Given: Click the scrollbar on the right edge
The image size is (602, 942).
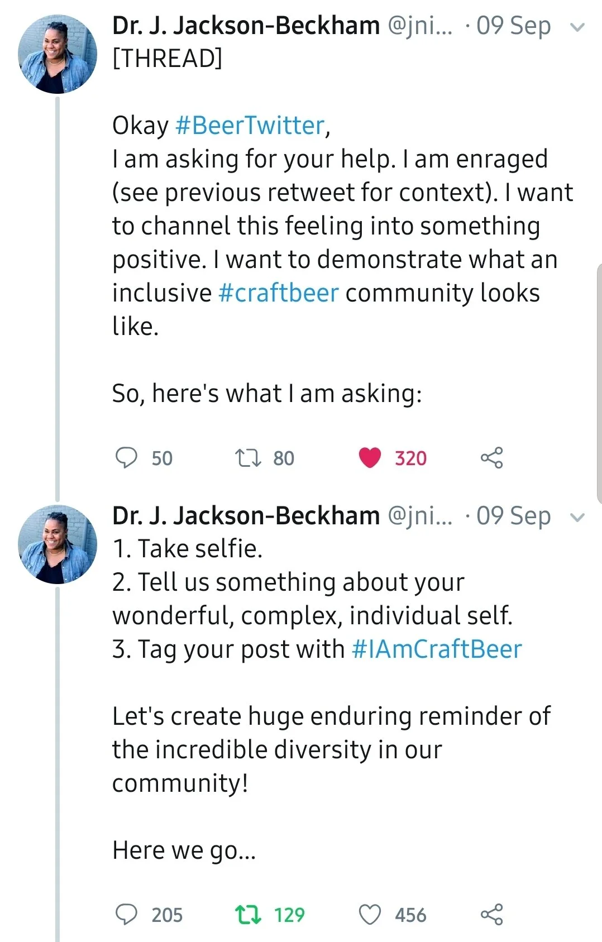Looking at the screenshot, I should pos(599,385).
